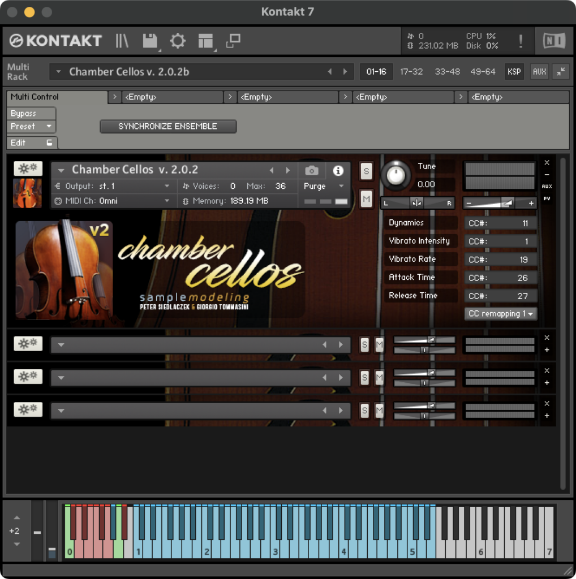The width and height of the screenshot is (576, 579).
Task: Click the SYNCHRONIZE ENSEMBLE button
Action: click(168, 126)
